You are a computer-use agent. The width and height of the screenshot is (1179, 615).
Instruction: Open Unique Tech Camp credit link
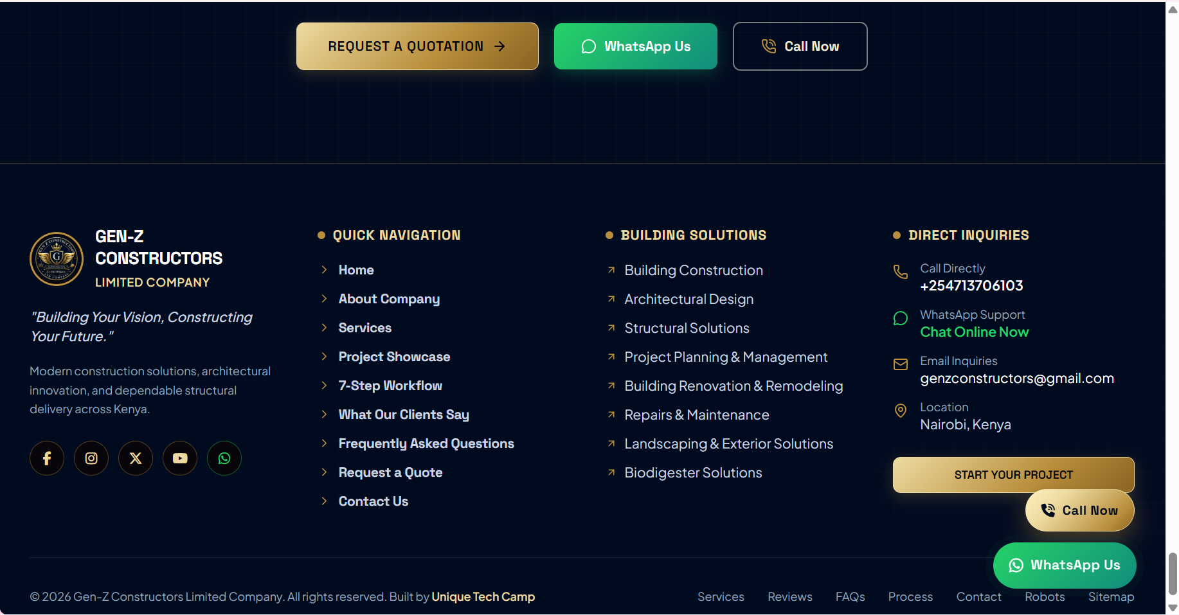pos(483,596)
